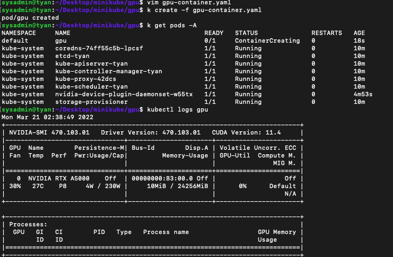Screen dimensions: 393x257
Task: Click the GPU-Util header
Action: click(x=235, y=155)
